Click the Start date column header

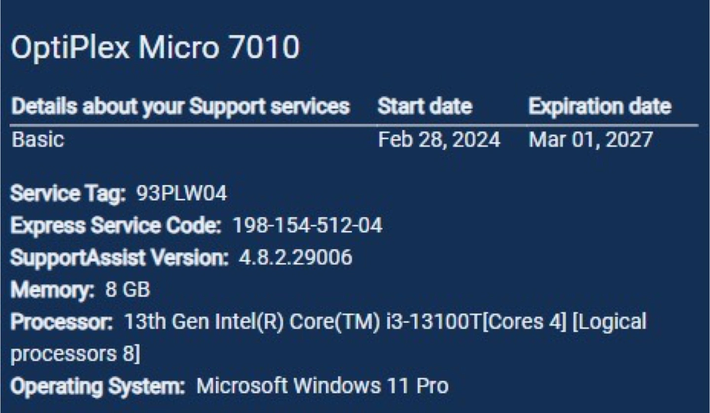(425, 107)
